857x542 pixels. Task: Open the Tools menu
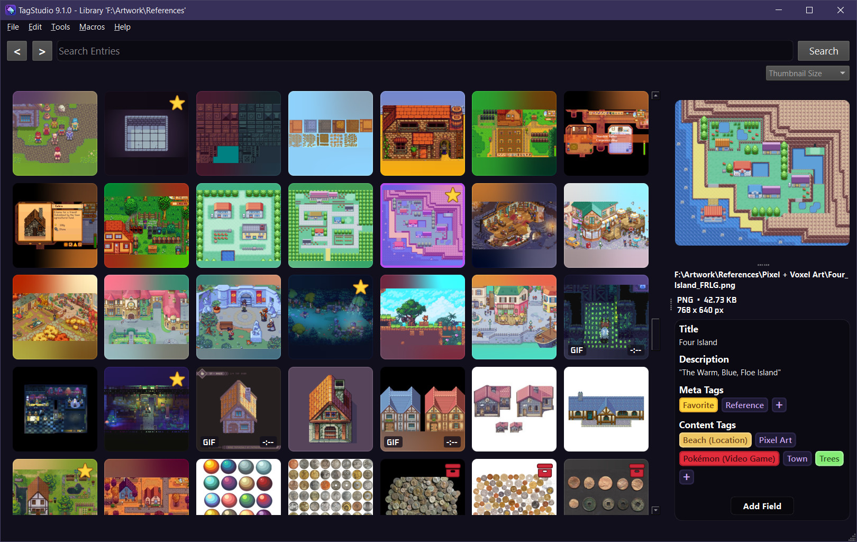click(x=60, y=27)
